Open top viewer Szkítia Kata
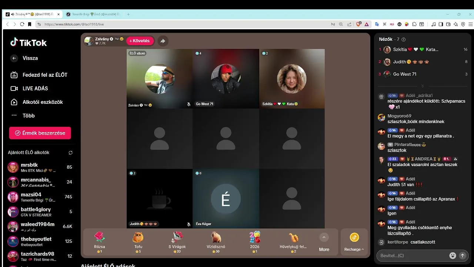 [x=423, y=49]
